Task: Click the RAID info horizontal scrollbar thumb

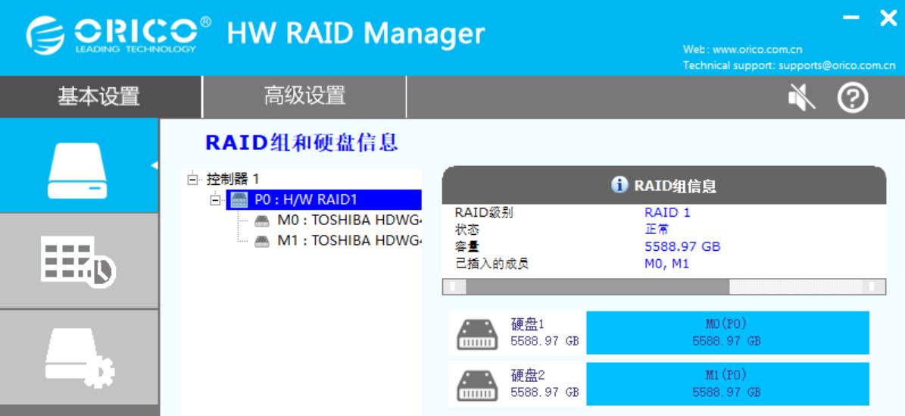Action: click(x=598, y=286)
